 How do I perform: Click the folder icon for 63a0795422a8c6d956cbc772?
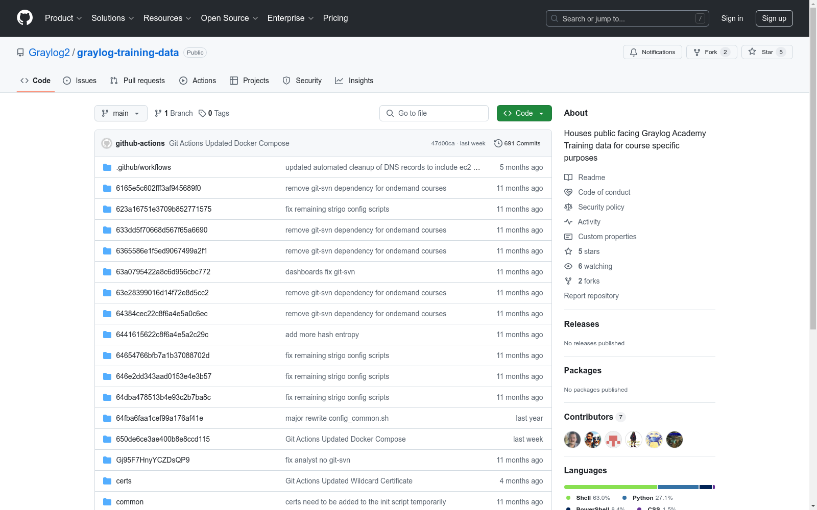[x=107, y=272]
